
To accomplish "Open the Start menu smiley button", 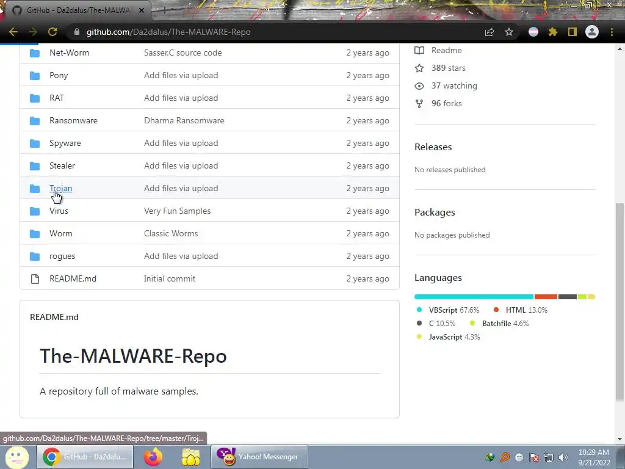I will point(16,457).
